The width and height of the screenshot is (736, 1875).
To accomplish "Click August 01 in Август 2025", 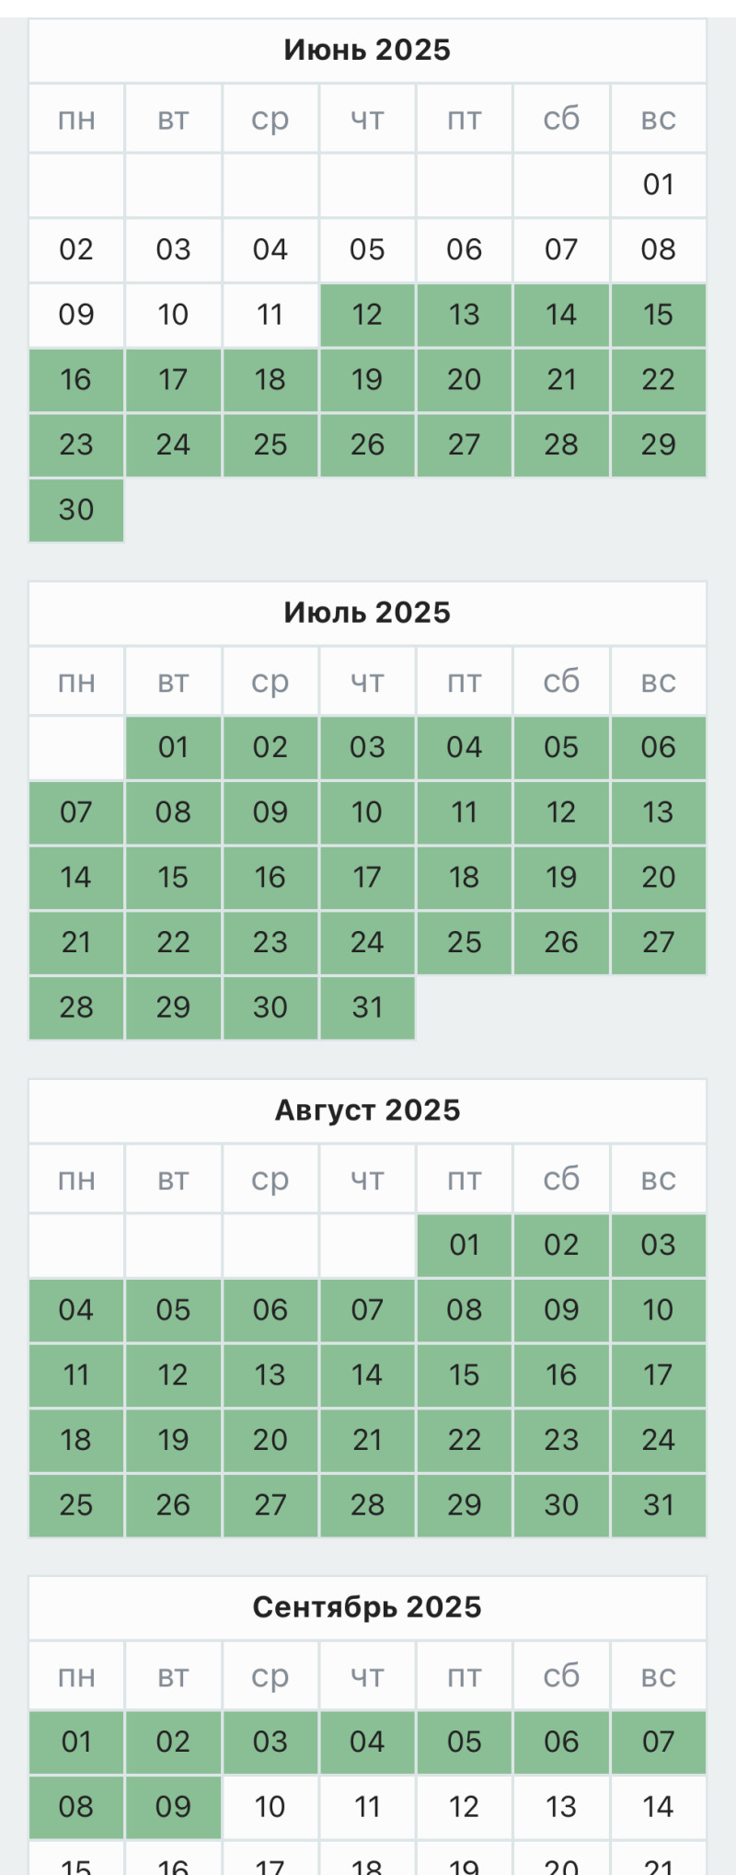I will [x=465, y=1245].
